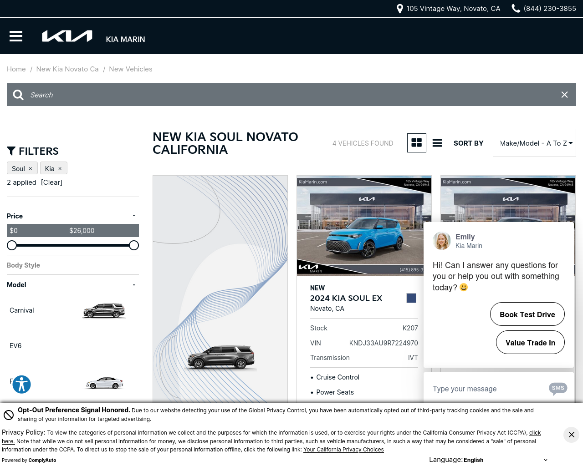Open New Kia Novato Ca breadcrumb
Screen dimensions: 583x466
click(x=67, y=69)
